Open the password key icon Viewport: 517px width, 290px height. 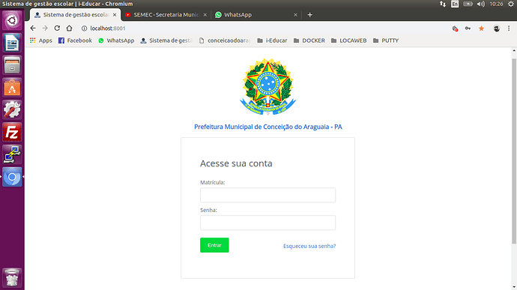click(468, 28)
